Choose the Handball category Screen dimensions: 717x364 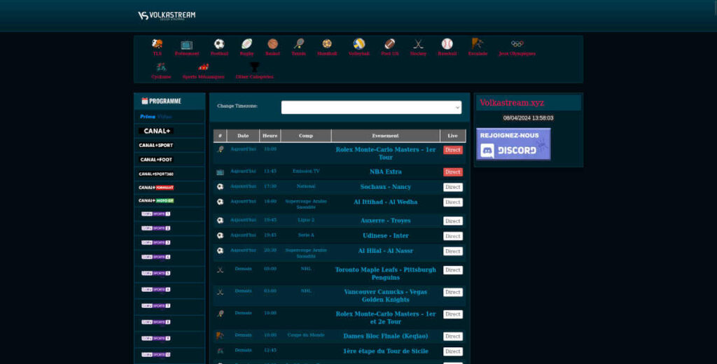tap(327, 44)
